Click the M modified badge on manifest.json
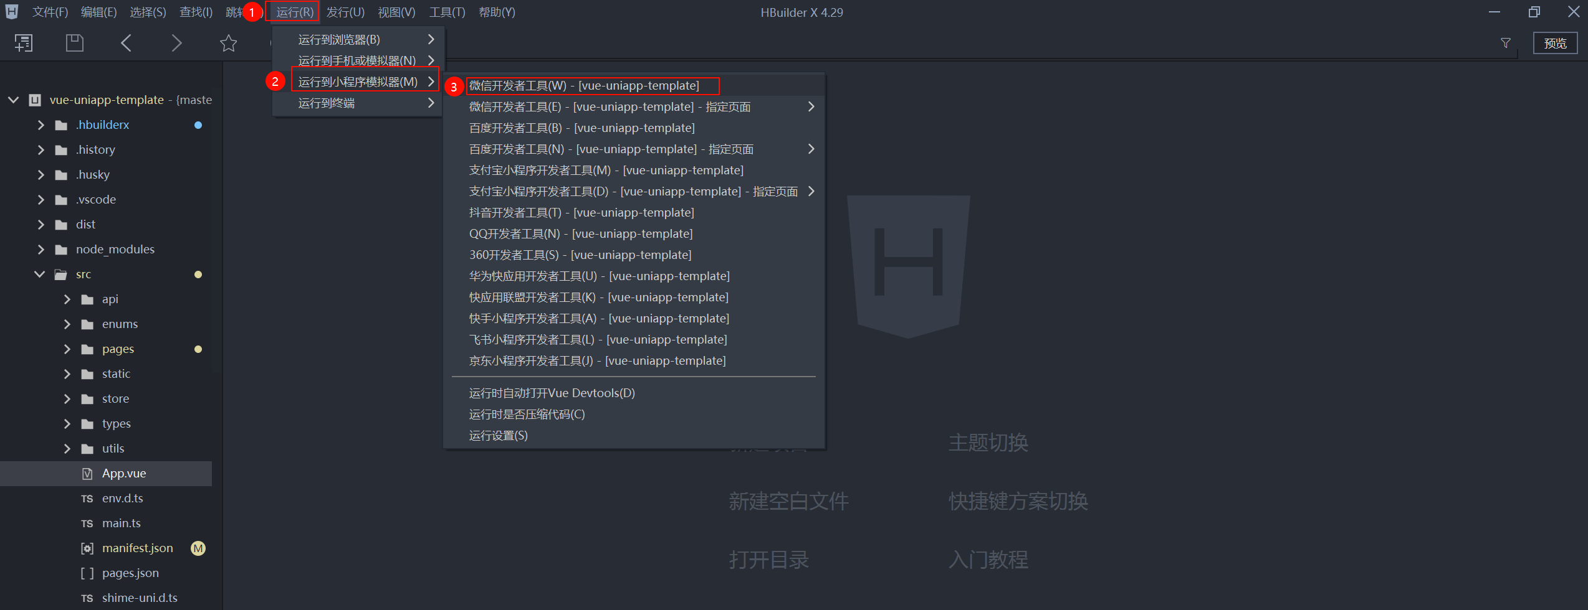This screenshot has height=610, width=1588. click(x=198, y=548)
